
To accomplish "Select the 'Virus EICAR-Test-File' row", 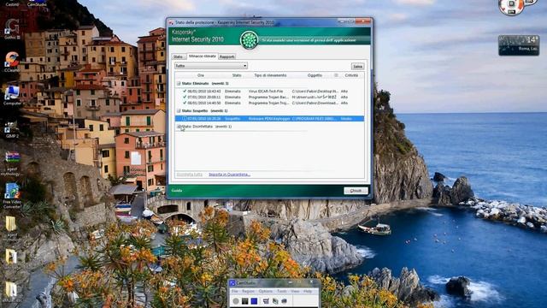I will coord(269,92).
